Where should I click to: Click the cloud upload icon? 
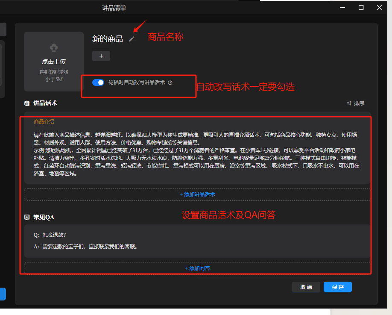click(54, 47)
